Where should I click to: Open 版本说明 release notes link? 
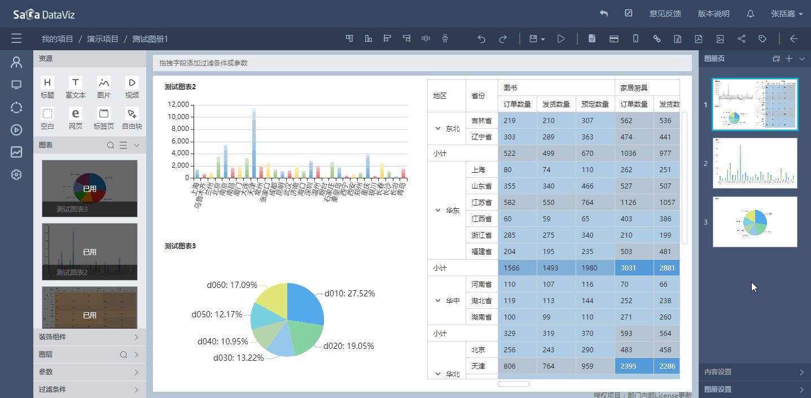[x=714, y=14]
